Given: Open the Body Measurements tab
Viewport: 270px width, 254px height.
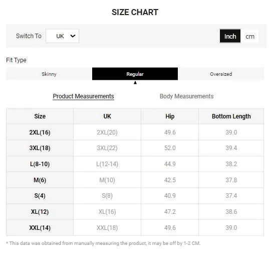Looking at the screenshot, I should (x=187, y=96).
